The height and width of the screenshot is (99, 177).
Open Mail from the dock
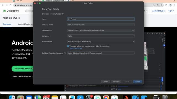click(x=29, y=97)
